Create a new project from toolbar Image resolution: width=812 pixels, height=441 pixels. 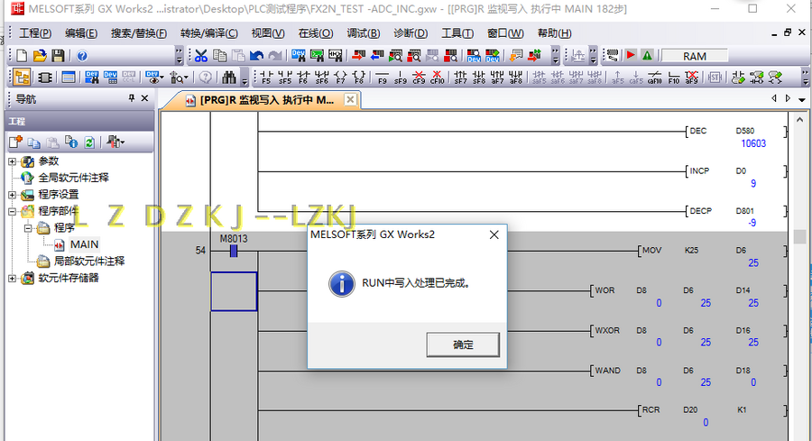coord(22,55)
